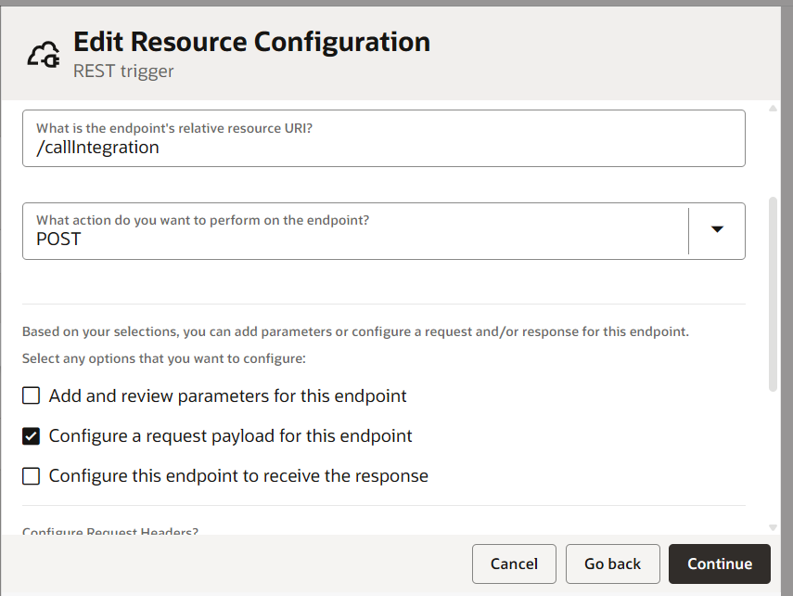The height and width of the screenshot is (596, 793).
Task: Click the Edit Resource Configuration title
Action: [x=251, y=42]
